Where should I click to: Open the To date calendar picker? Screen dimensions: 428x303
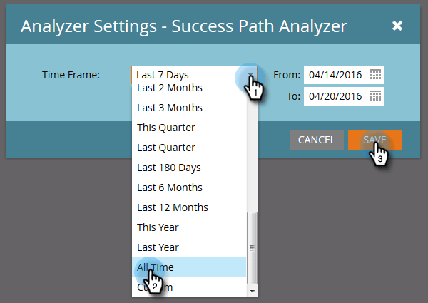pyautogui.click(x=375, y=96)
